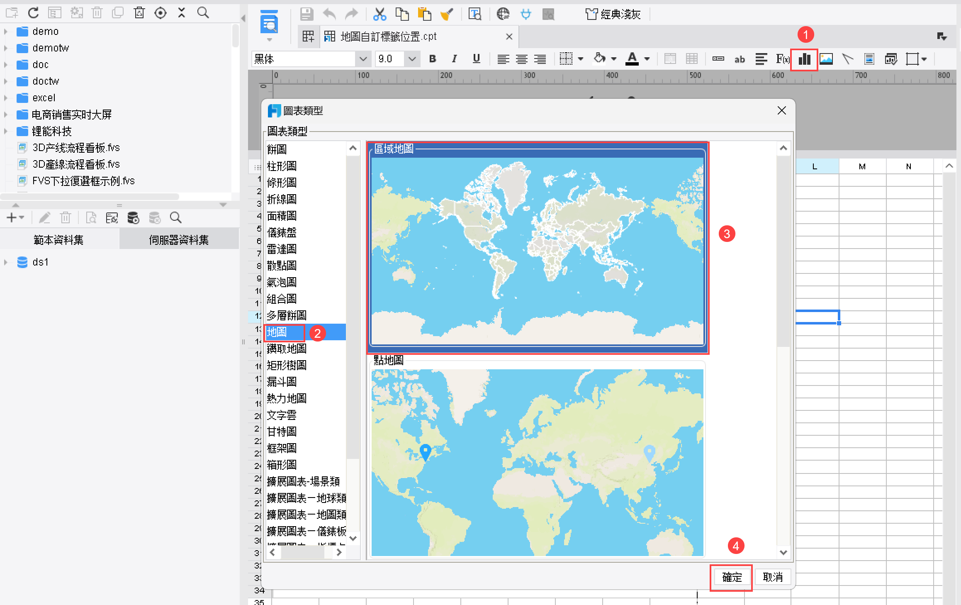Image resolution: width=961 pixels, height=605 pixels.
Task: Click the edit pencil icon in dataset panel
Action: (44, 217)
